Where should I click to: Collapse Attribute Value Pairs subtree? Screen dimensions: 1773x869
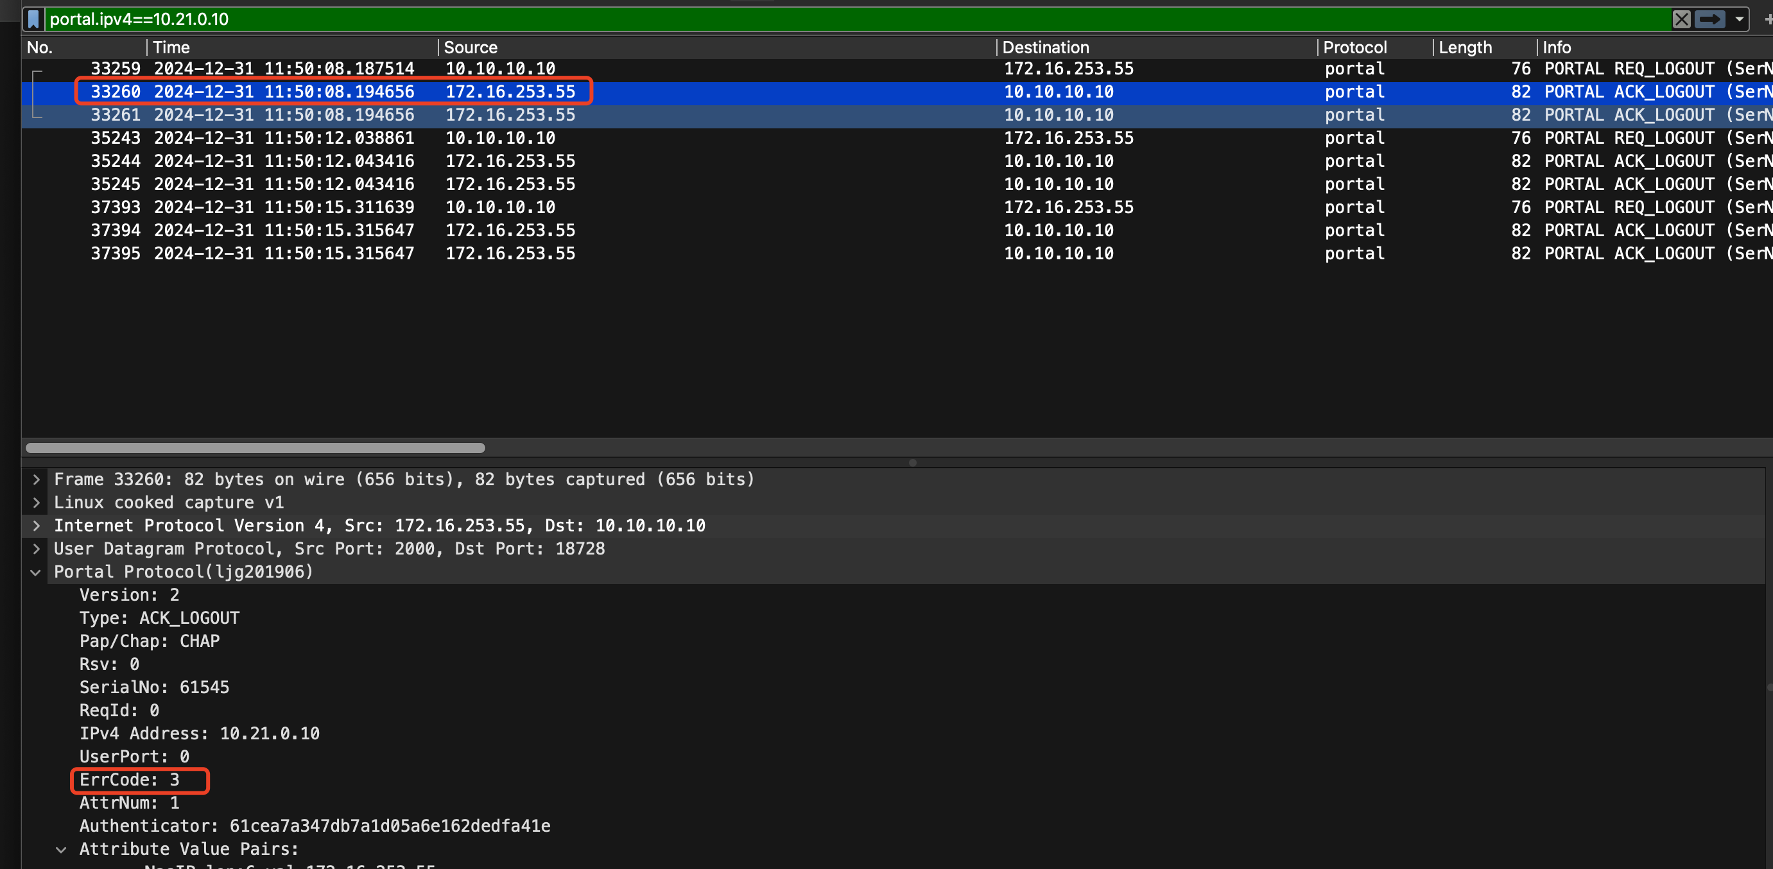tap(61, 850)
